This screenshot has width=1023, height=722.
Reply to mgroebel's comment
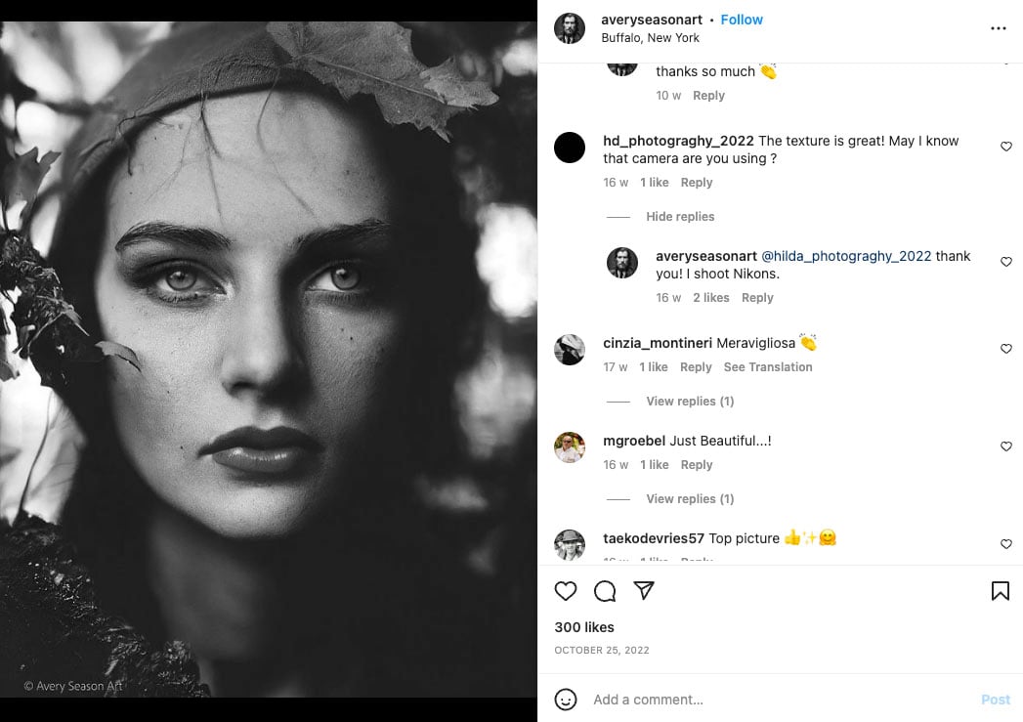point(696,465)
